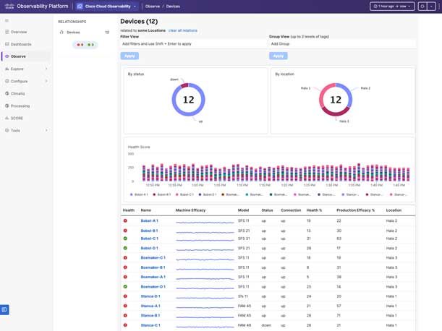
Task: Open the 1 hour ago time range picker
Action: click(392, 7)
